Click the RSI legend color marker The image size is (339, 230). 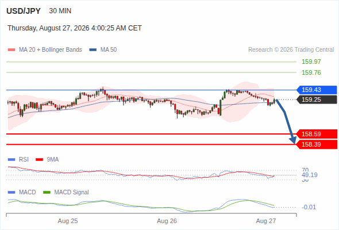pos(11,160)
